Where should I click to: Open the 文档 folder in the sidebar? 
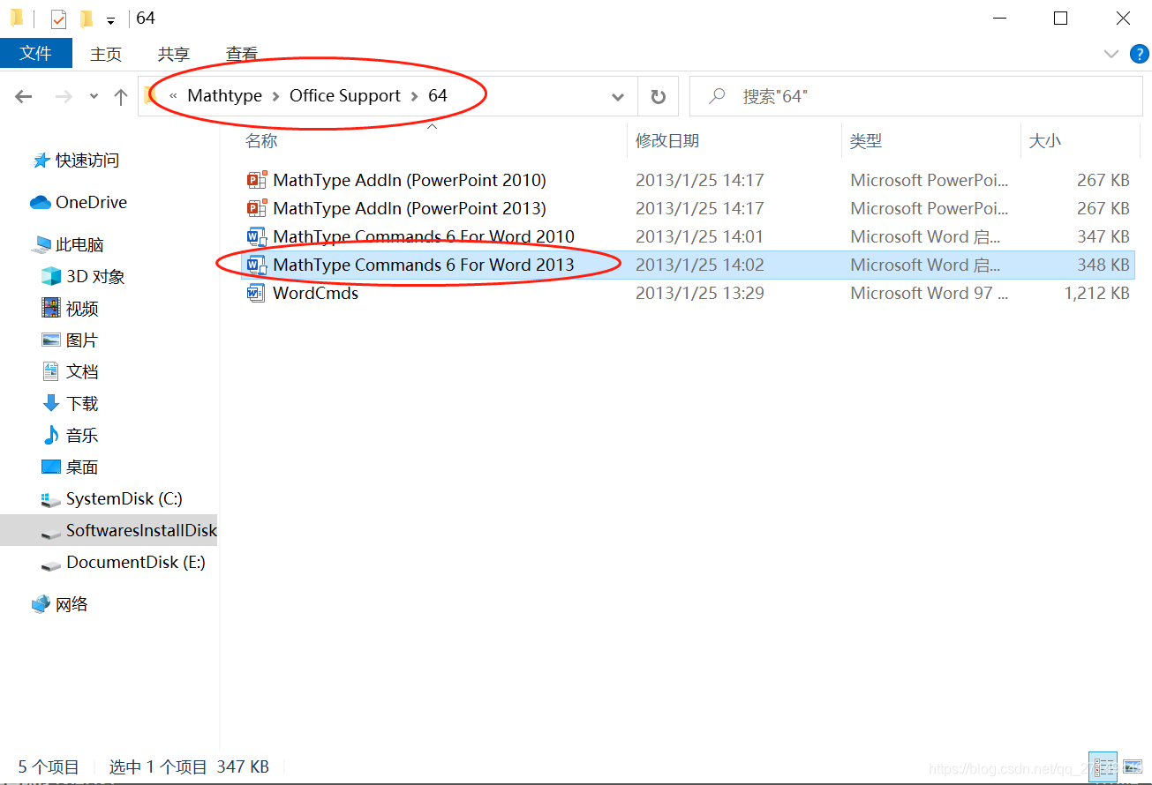(82, 372)
